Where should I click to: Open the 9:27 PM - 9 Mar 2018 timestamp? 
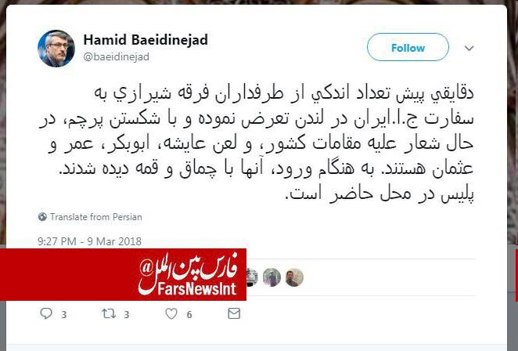coord(89,241)
